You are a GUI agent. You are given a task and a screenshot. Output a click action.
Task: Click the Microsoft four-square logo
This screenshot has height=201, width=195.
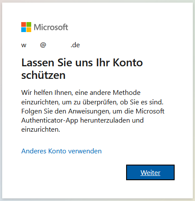click(26, 27)
